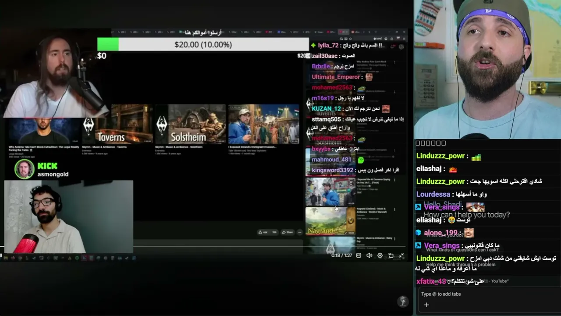Open the Skyrim Taverns video thumbnail

(x=117, y=124)
